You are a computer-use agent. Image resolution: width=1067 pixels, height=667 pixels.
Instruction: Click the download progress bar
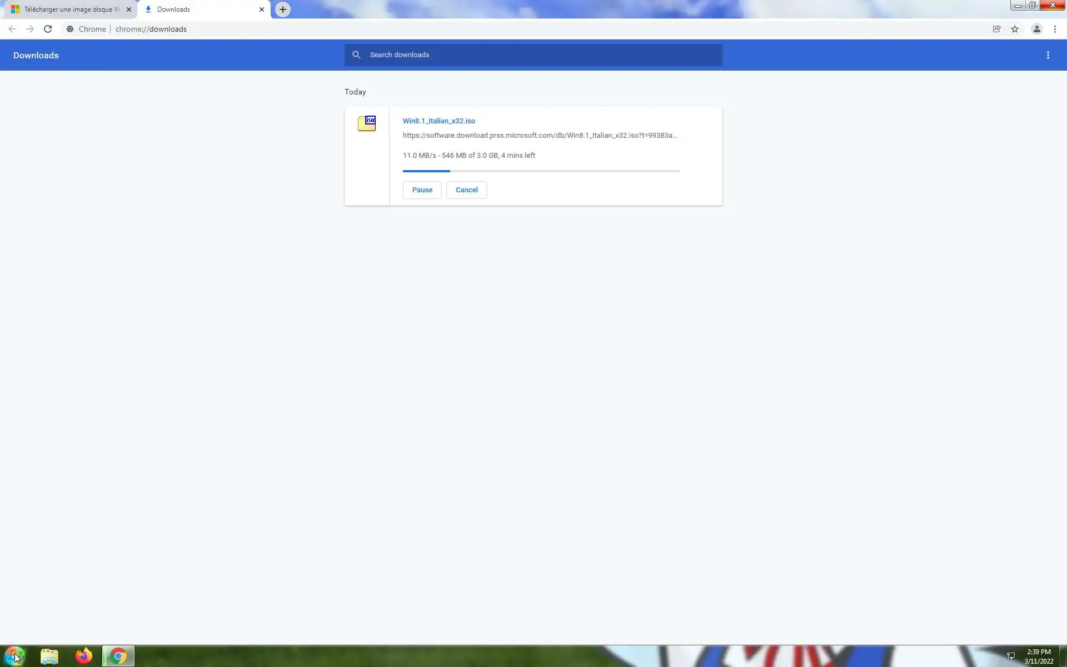point(541,171)
